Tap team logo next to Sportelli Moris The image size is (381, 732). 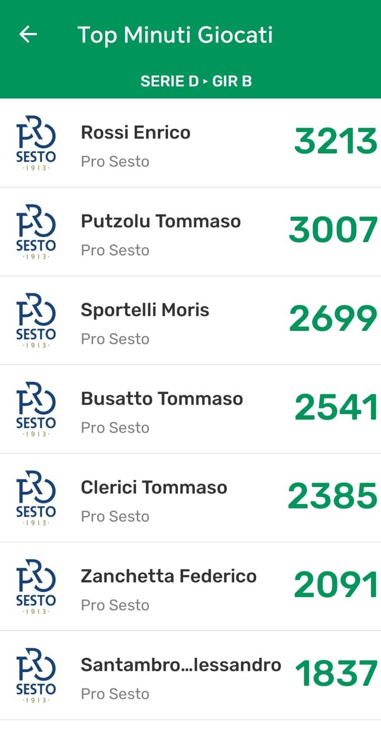(36, 320)
